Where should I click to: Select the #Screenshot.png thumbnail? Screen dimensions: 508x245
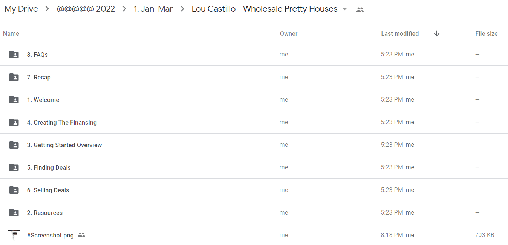coord(14,235)
